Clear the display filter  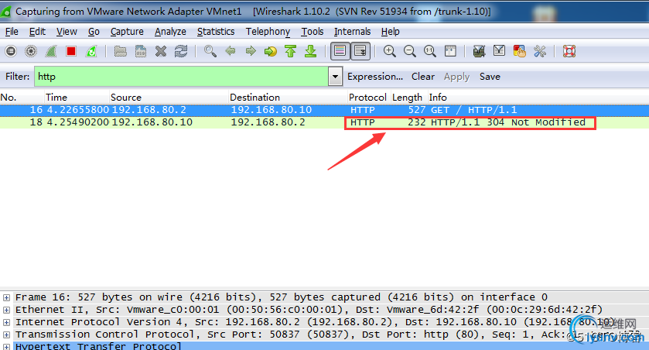[x=422, y=77]
